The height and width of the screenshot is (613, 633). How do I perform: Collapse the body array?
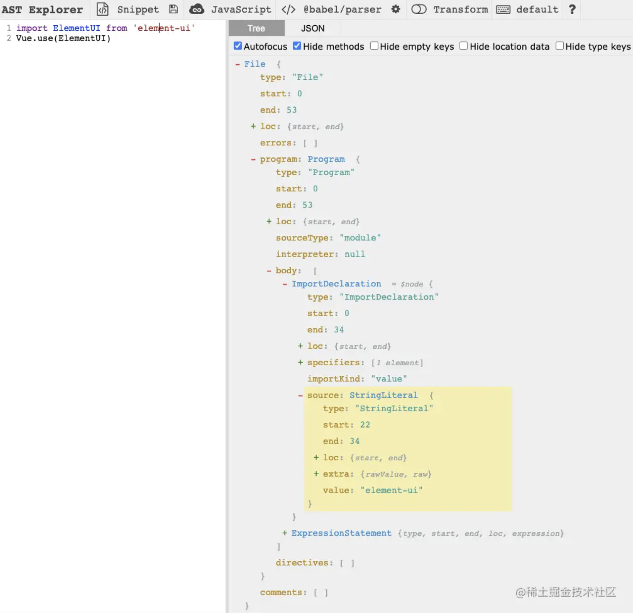[269, 271]
